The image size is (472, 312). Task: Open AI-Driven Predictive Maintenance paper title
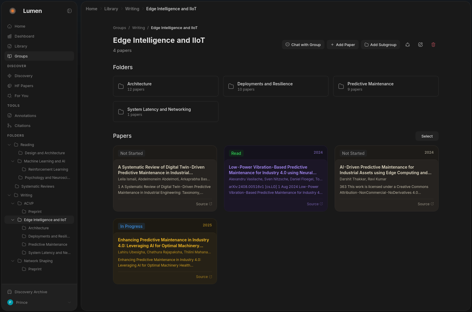click(x=386, y=170)
